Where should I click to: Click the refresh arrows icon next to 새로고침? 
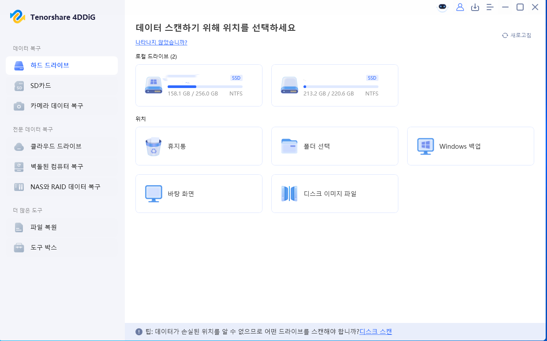[x=505, y=35]
